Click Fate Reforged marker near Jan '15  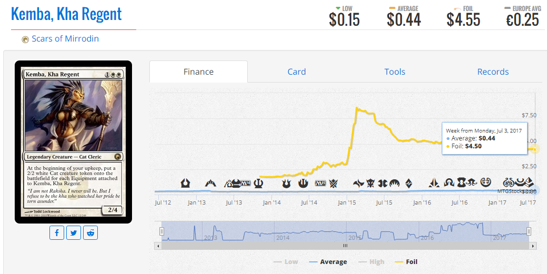tap(359, 184)
